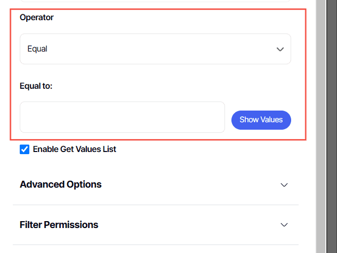
Task: Expand the Advanced Options section heading
Action: pos(61,185)
